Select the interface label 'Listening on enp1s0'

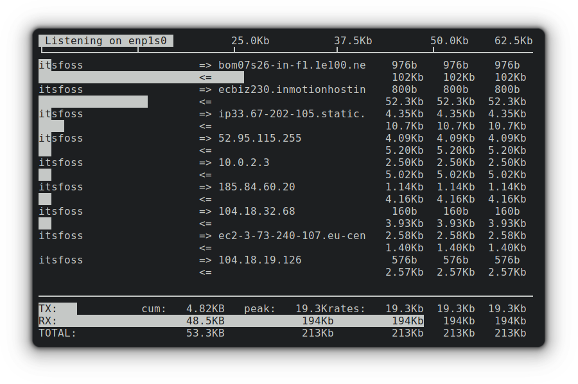click(x=107, y=40)
